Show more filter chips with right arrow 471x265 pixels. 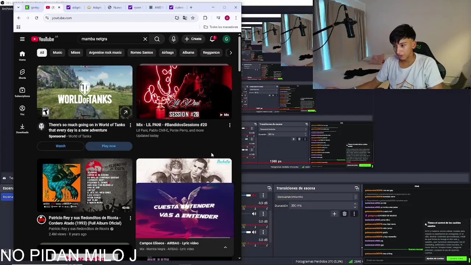(x=231, y=53)
